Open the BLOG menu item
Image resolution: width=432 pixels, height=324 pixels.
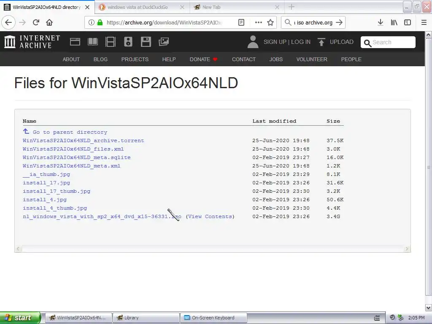100,59
